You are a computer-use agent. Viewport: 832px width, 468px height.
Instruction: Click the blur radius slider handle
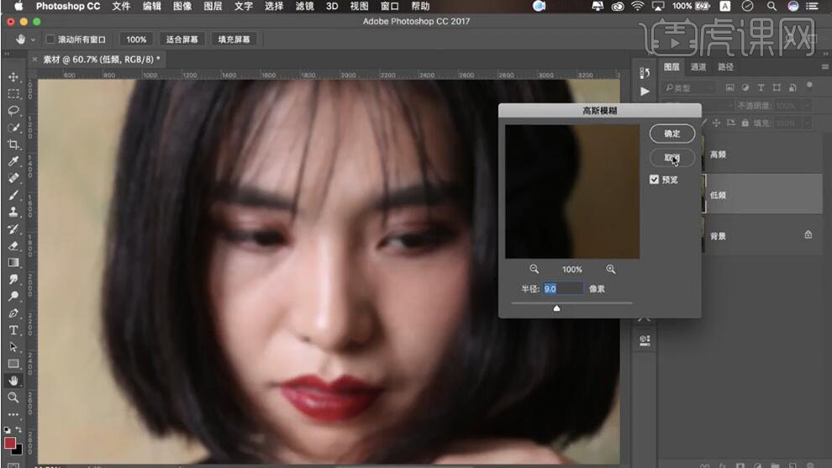[556, 308]
